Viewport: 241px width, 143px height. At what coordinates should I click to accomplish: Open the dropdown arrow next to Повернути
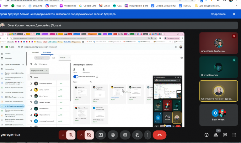pos(48,58)
